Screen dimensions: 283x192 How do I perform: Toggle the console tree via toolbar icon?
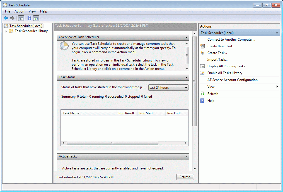[x=21, y=18]
